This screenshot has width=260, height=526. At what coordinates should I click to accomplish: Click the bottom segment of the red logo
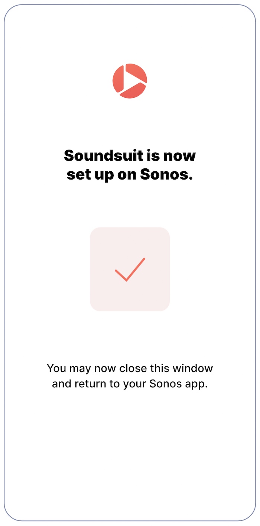tap(133, 92)
